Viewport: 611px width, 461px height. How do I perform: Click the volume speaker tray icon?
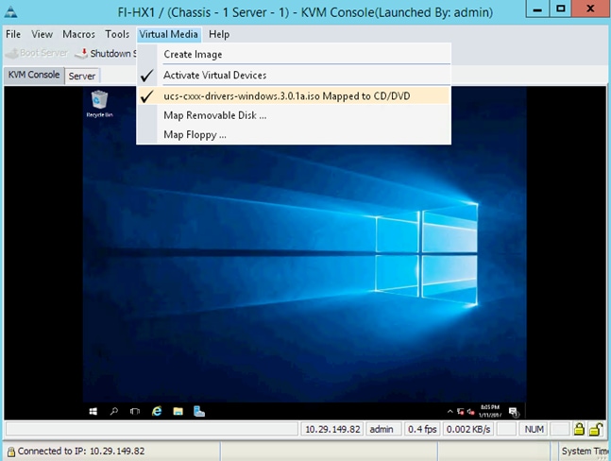tap(470, 412)
